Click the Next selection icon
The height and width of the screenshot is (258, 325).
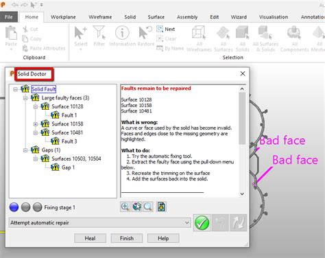tap(160, 29)
